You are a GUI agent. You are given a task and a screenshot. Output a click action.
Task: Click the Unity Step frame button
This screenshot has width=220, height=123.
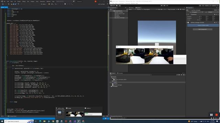(x=167, y=5)
